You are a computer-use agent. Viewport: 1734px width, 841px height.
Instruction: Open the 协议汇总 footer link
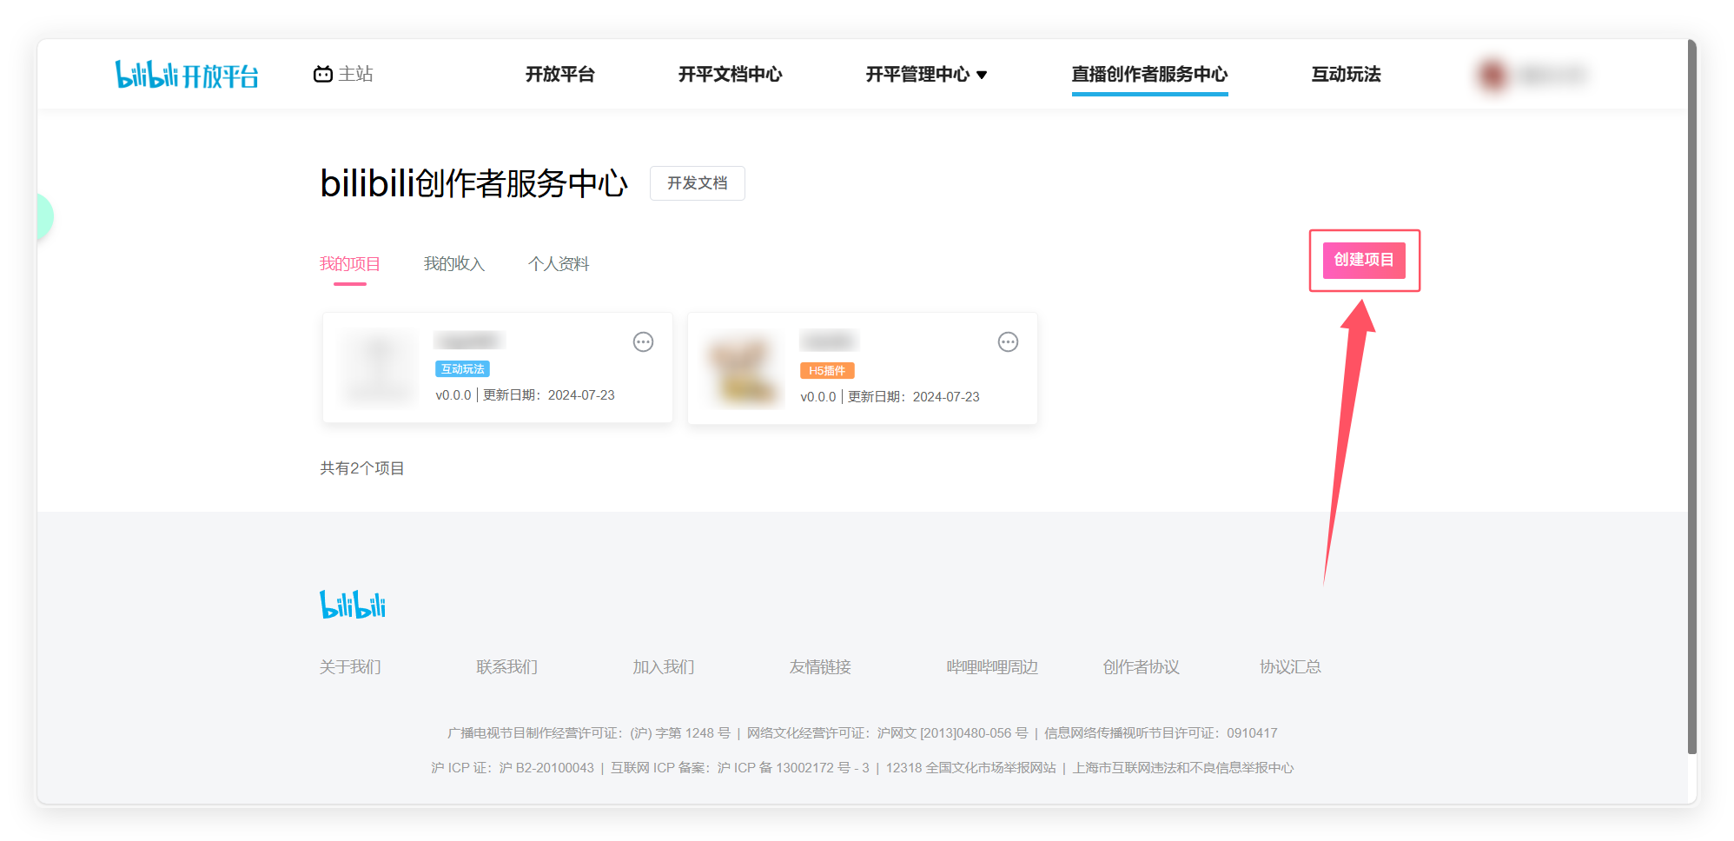point(1290,666)
